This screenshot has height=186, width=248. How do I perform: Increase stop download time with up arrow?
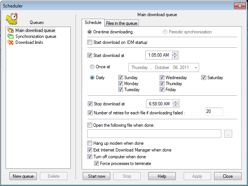(x=176, y=102)
